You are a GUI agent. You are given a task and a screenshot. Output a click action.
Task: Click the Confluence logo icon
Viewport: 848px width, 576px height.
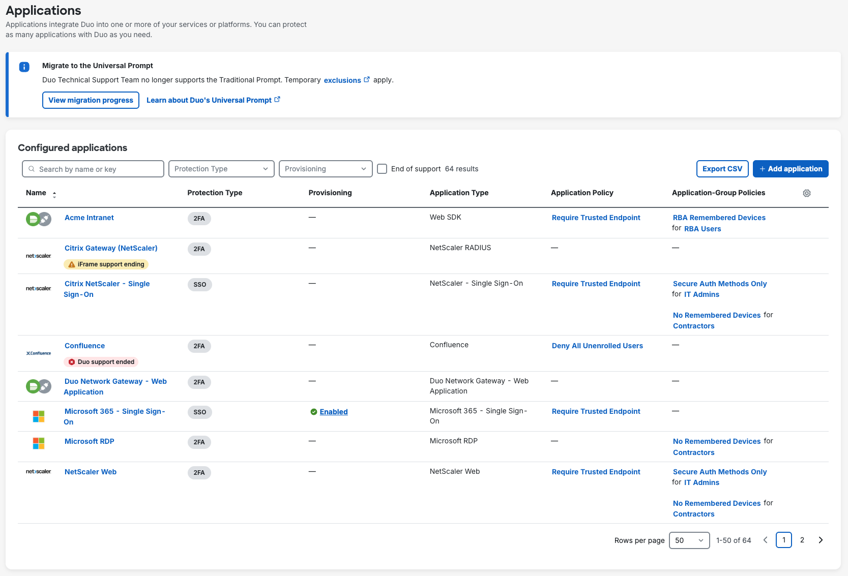39,353
